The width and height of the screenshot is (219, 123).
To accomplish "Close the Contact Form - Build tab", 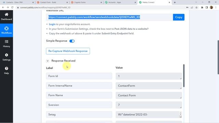I will pos(67,2).
